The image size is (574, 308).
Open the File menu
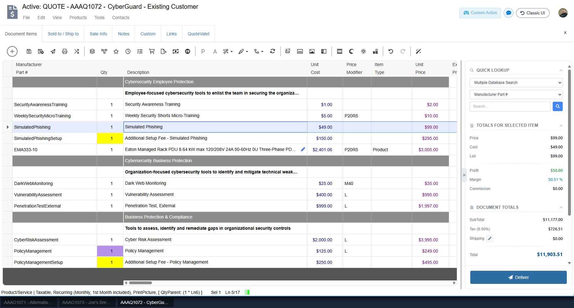tap(26, 18)
